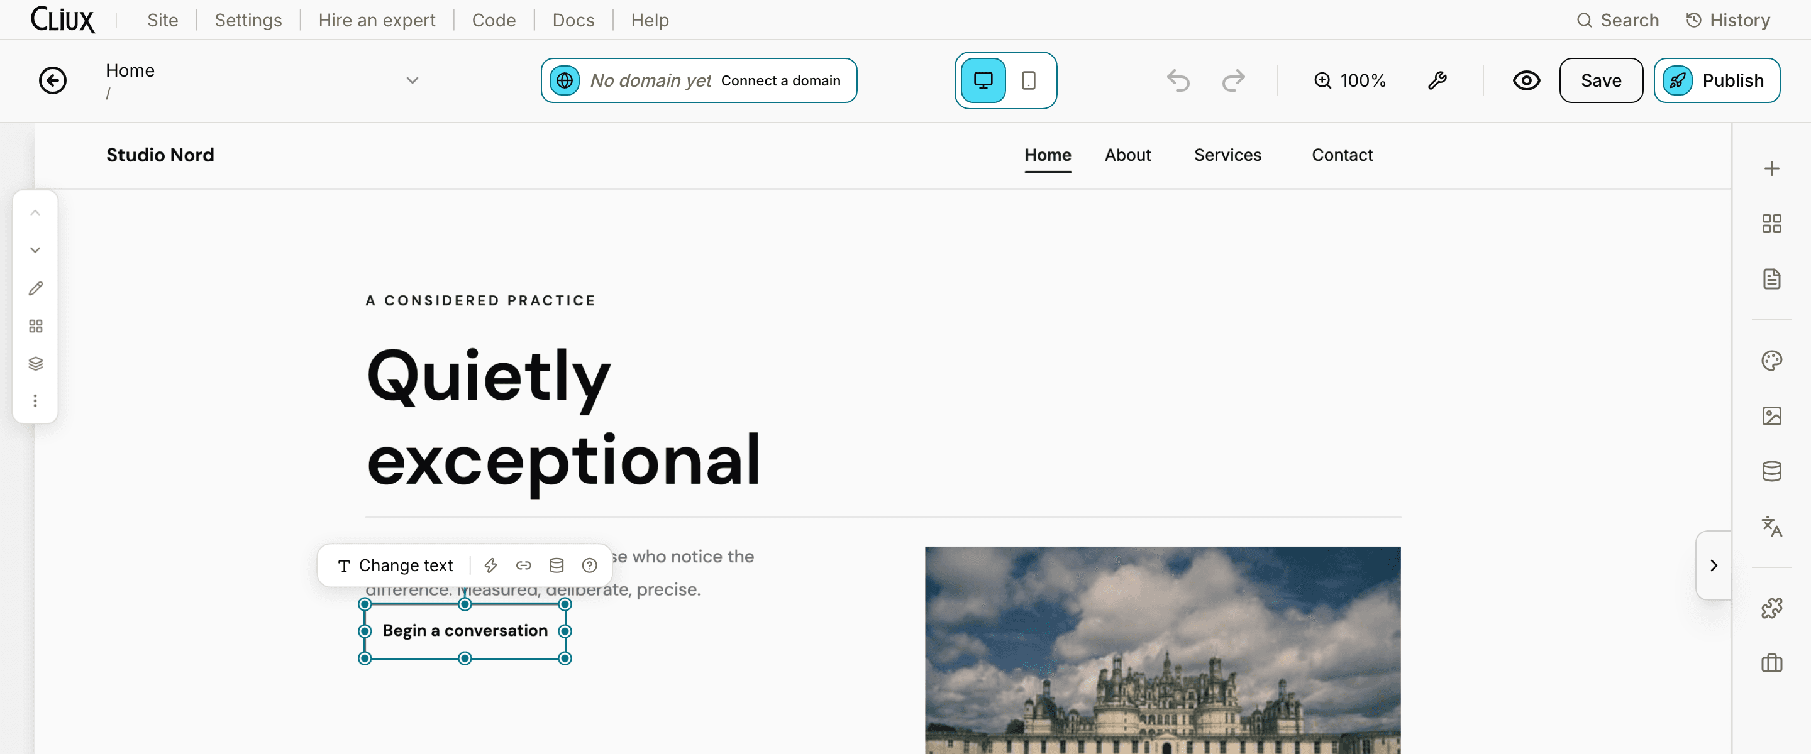
Task: Open the translate languages icon
Action: click(1771, 527)
